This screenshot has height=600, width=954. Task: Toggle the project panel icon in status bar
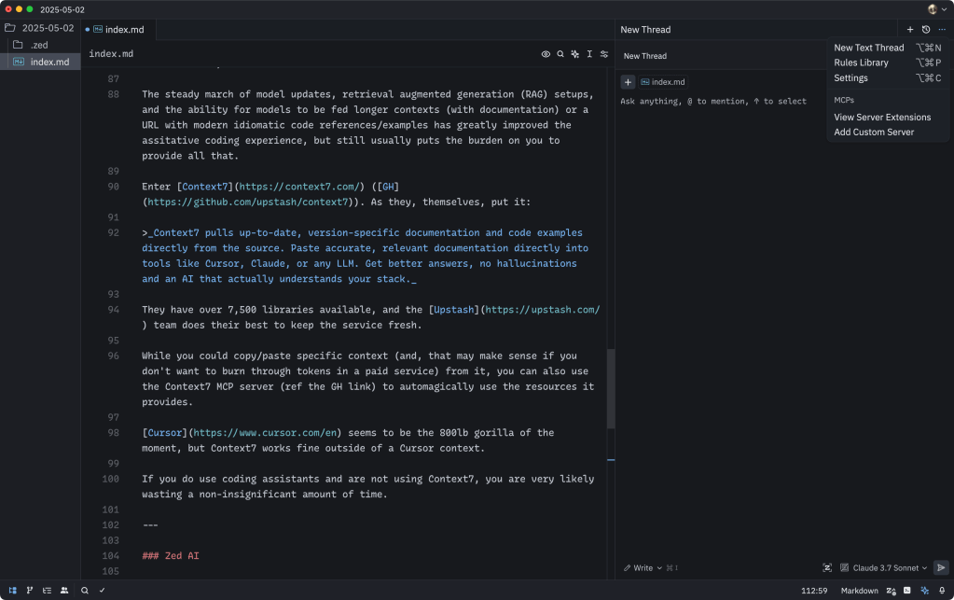coord(12,590)
